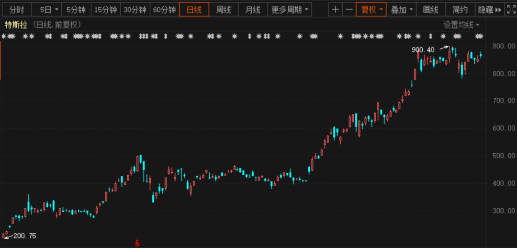Click the 900.00 axis label
Viewport: 517px width, 248px height.
tap(503, 46)
